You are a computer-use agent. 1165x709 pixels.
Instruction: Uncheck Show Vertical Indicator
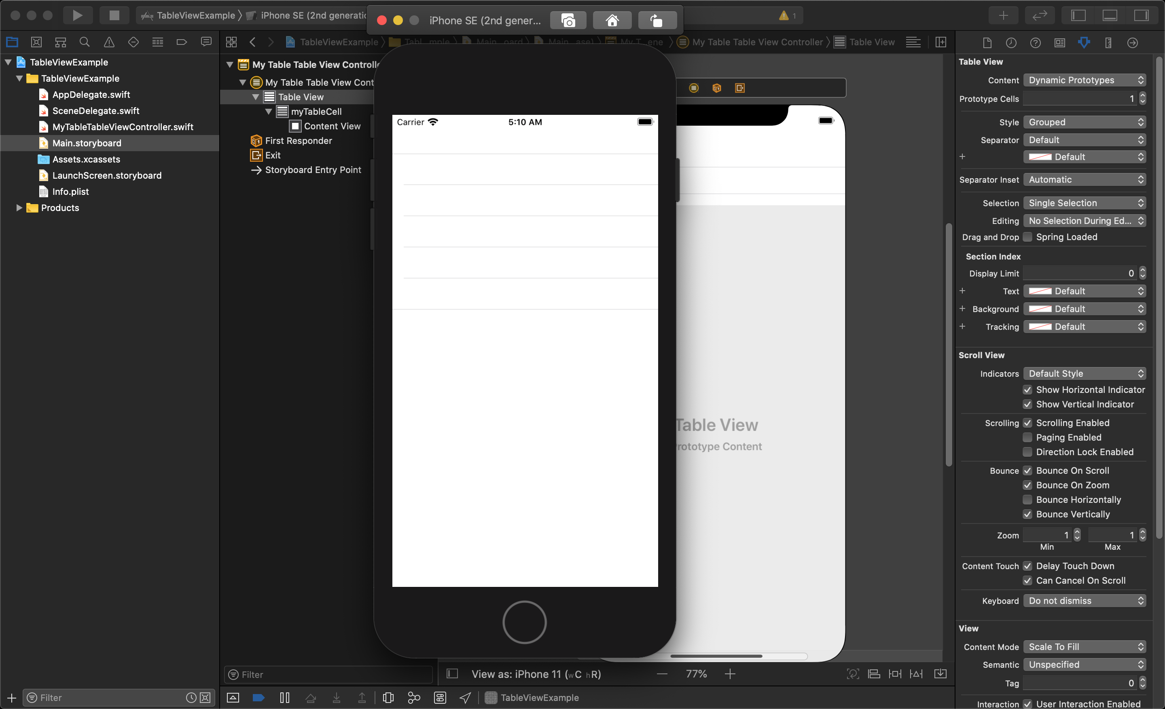1027,404
